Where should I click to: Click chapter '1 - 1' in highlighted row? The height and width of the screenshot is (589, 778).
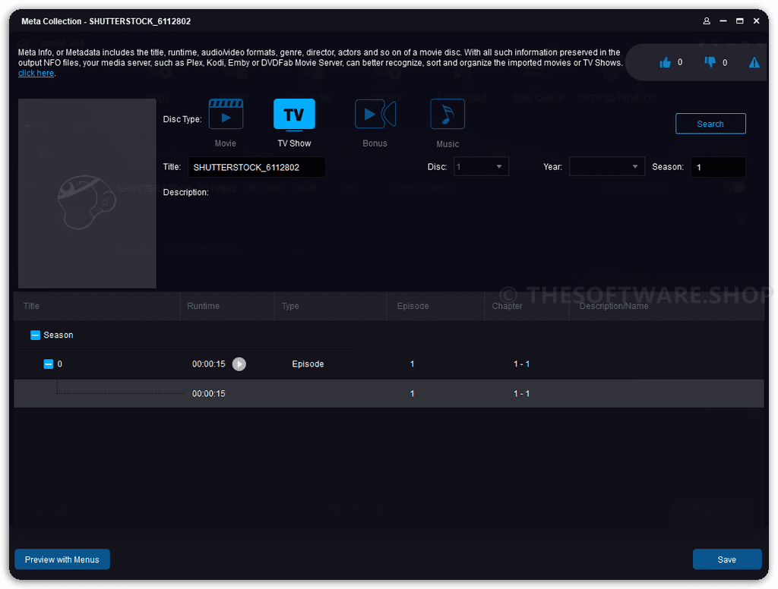click(x=521, y=394)
